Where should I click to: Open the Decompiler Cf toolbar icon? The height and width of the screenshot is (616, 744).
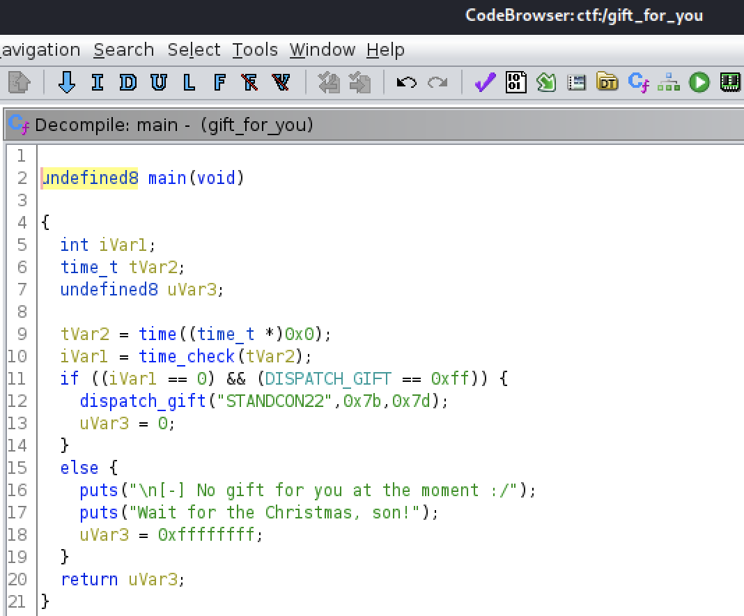pyautogui.click(x=638, y=83)
